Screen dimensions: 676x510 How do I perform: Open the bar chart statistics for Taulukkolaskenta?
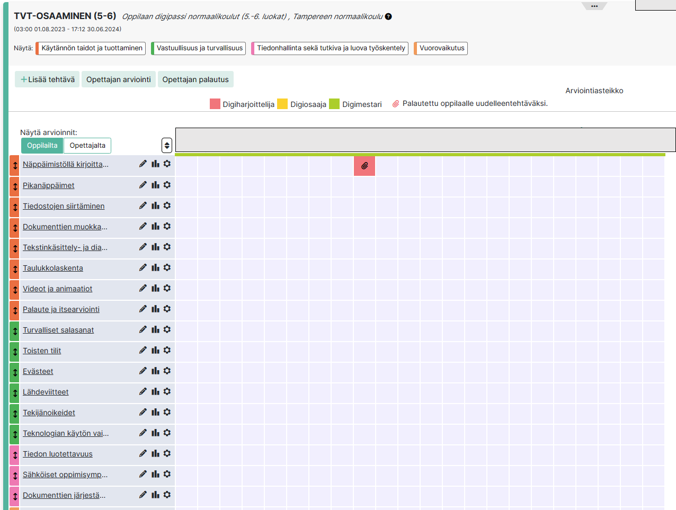(x=155, y=267)
